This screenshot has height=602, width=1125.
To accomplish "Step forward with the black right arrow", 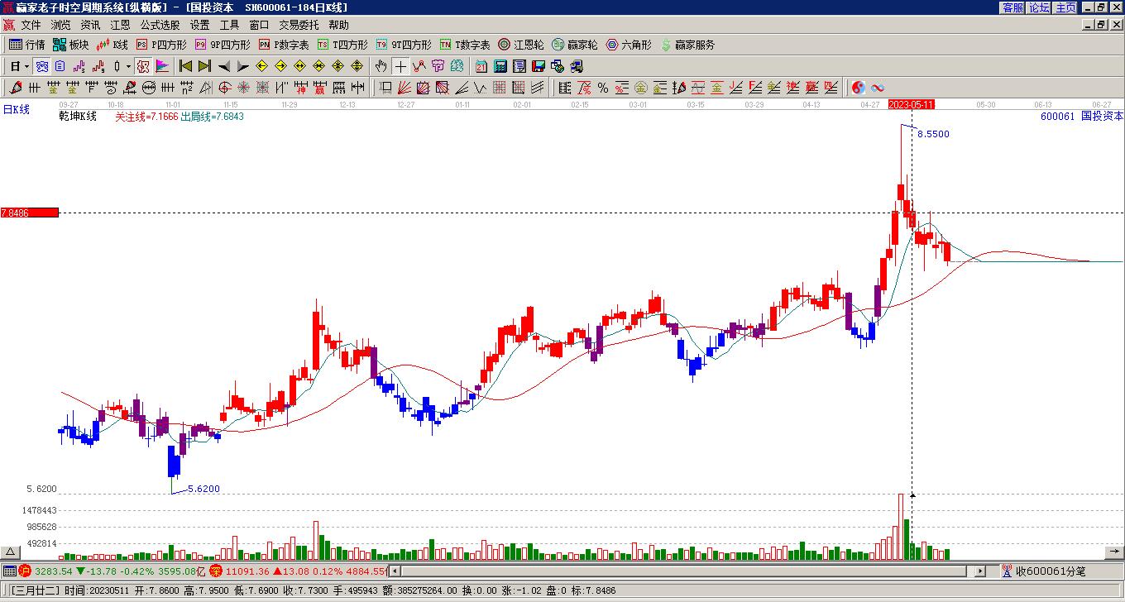I will 242,66.
